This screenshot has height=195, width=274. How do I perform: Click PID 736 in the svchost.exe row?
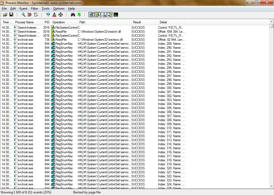47,40
